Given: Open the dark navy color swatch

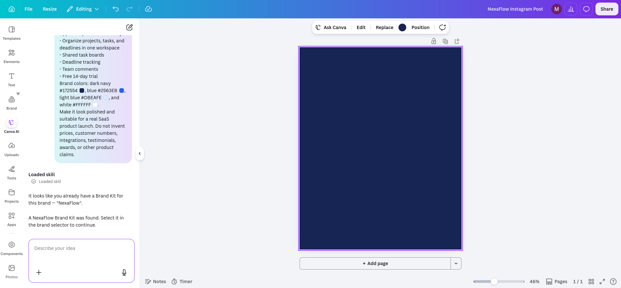Looking at the screenshot, I should [402, 27].
